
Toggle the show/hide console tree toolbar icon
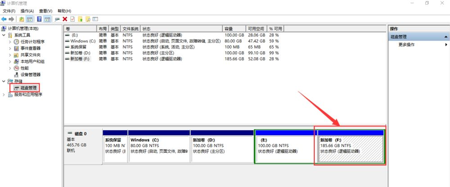pos(29,19)
